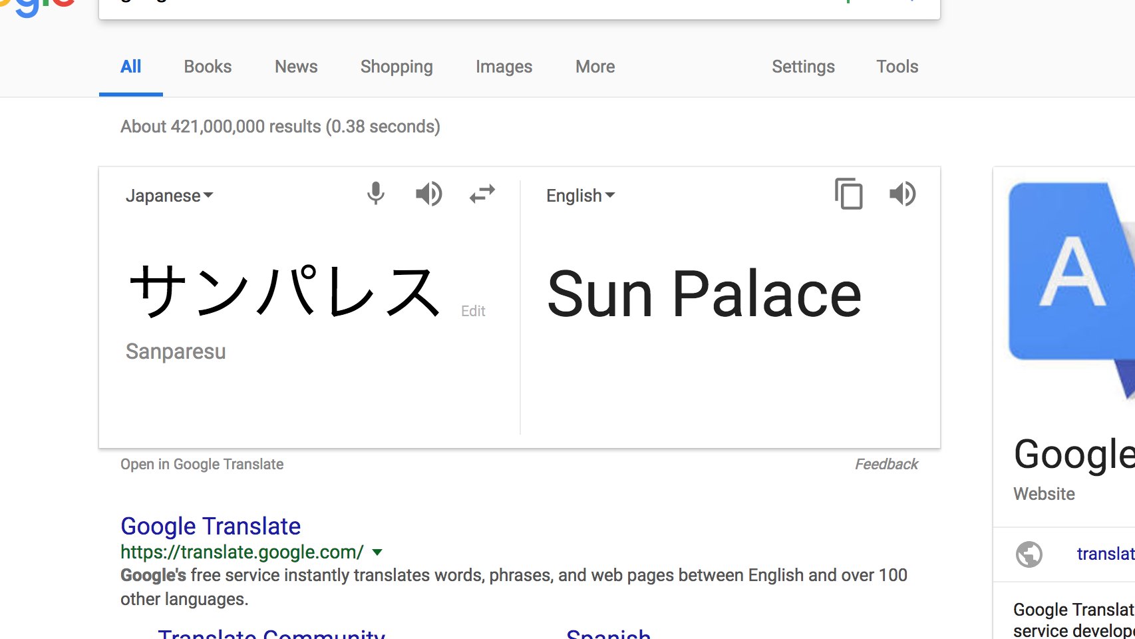Open the Japanese source language dropdown
This screenshot has width=1135, height=639.
(170, 196)
